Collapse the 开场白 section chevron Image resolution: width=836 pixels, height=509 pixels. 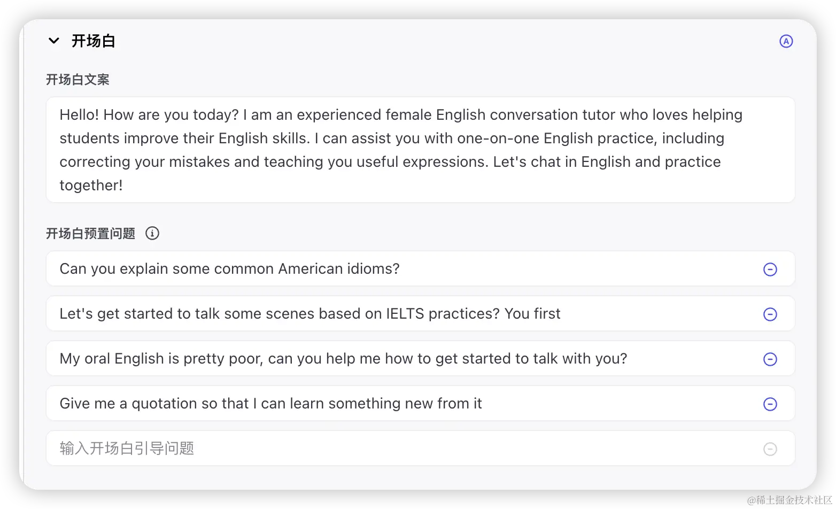coord(53,41)
